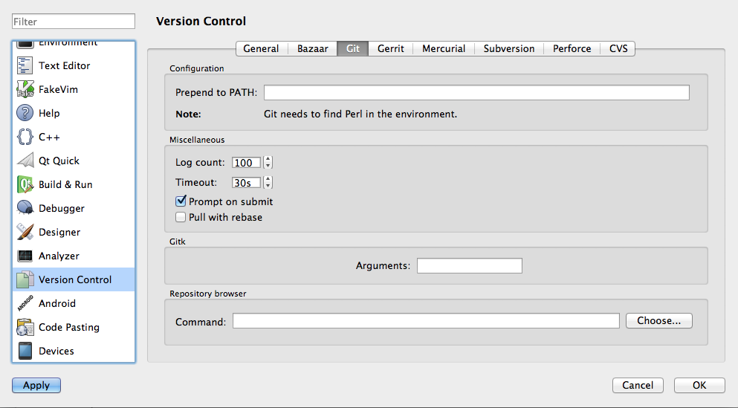The image size is (738, 408).
Task: Focus the Gitk Arguments field
Action: pos(469,266)
